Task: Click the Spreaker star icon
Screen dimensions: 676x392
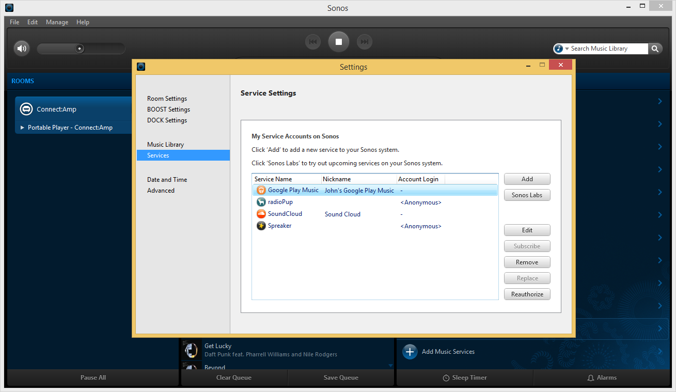Action: (261, 226)
